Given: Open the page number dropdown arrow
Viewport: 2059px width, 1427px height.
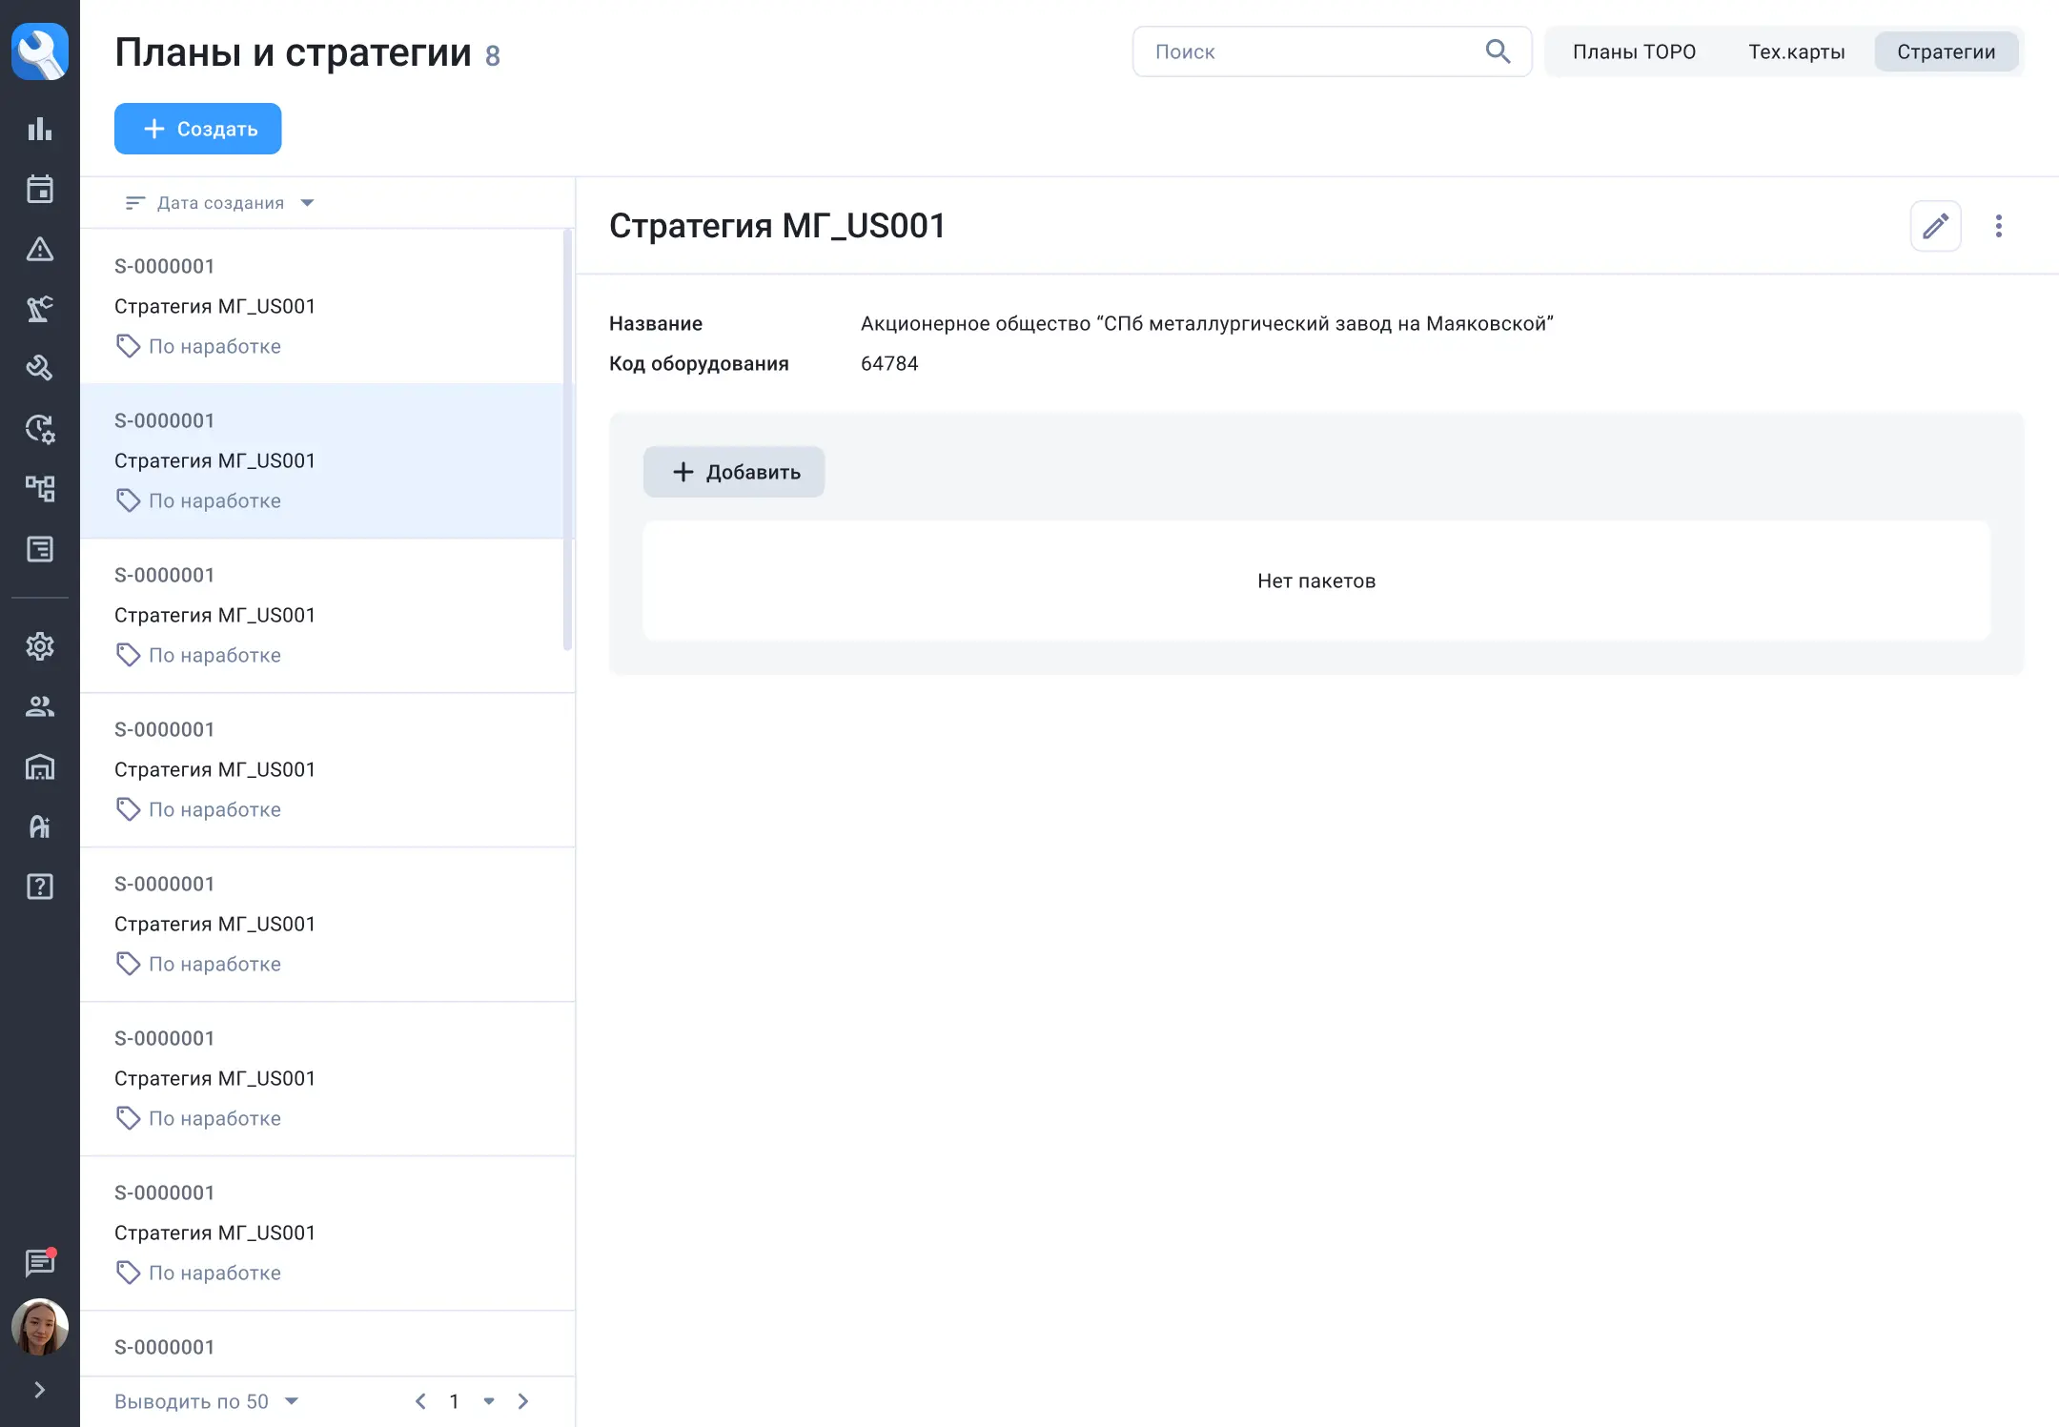Looking at the screenshot, I should 489,1401.
